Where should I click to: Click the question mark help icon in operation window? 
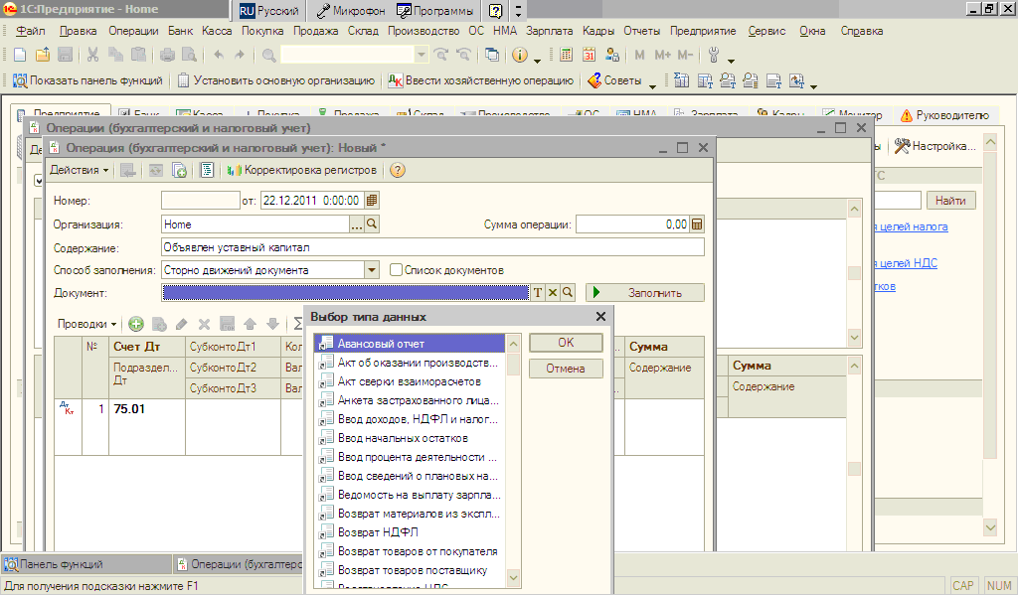(398, 170)
